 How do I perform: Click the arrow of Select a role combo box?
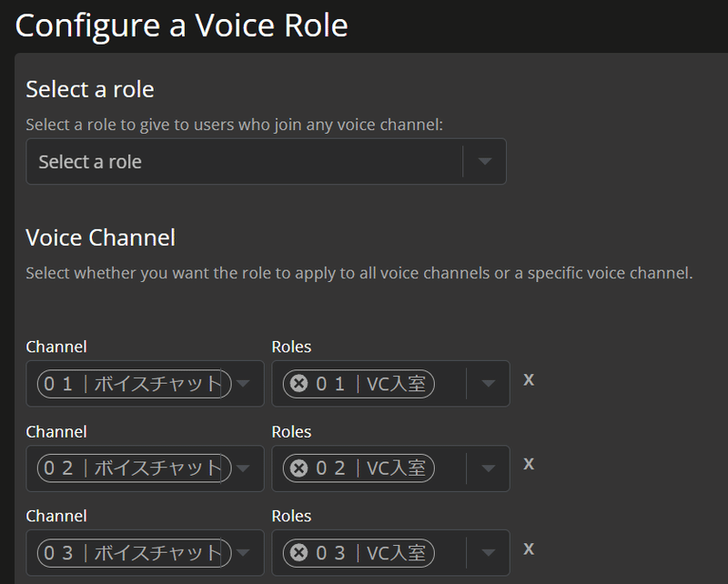click(x=485, y=162)
